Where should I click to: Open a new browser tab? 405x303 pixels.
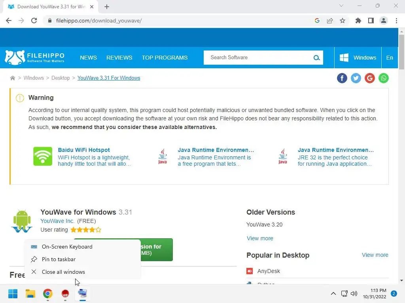coord(107,7)
